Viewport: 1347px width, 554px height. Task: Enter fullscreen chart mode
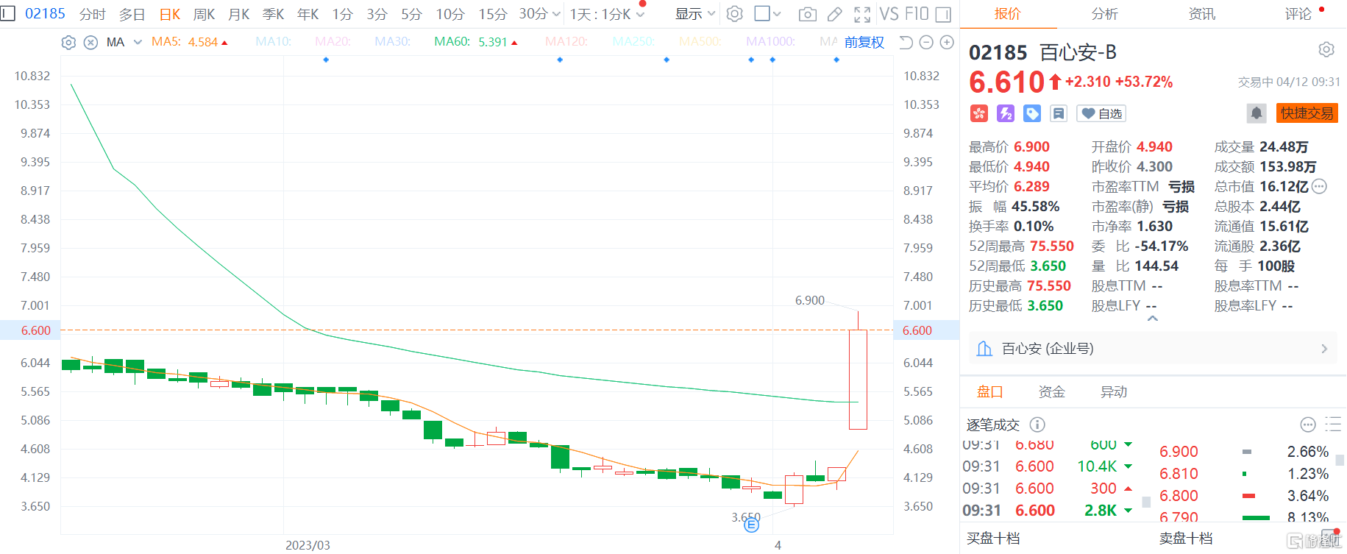[862, 14]
